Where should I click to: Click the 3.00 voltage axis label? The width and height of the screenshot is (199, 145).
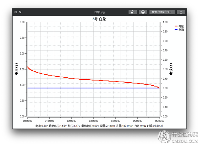click(22, 22)
